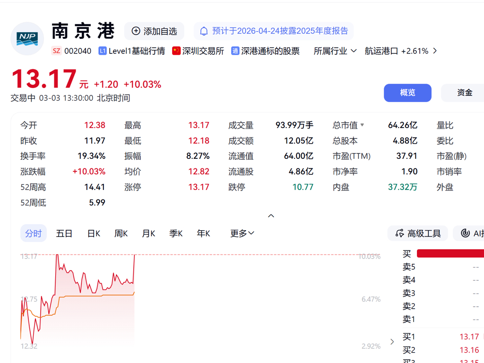Click the L1 Level1 badge icon
Viewport: 484px width, 363px height.
click(x=103, y=51)
